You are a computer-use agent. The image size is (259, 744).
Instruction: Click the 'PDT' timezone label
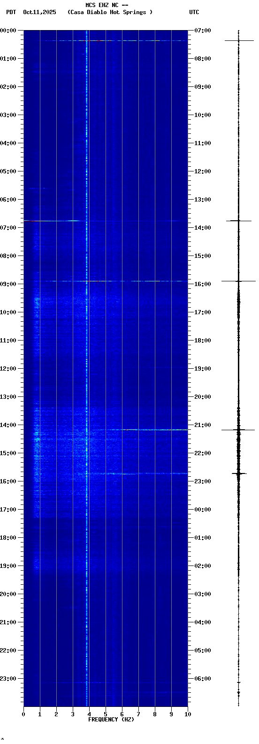[11, 12]
